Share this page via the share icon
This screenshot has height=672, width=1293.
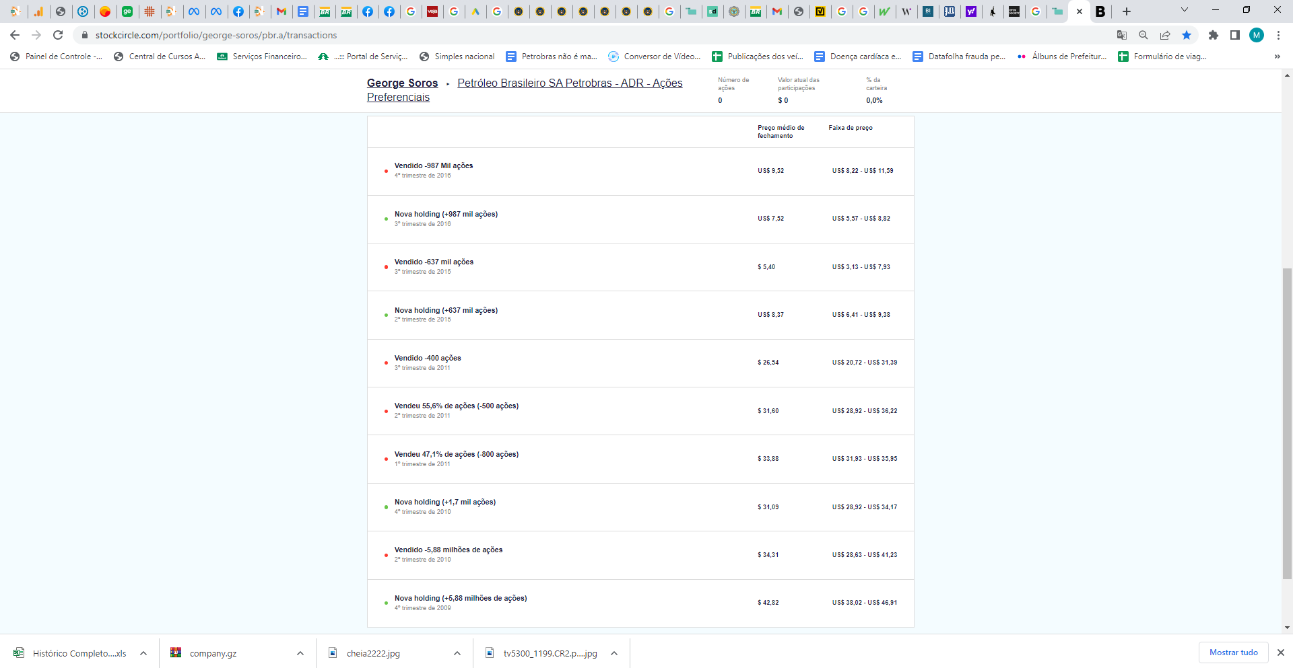click(1165, 35)
